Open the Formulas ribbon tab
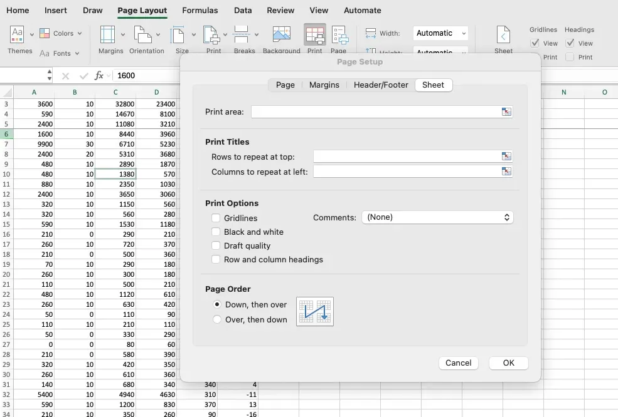Image resolution: width=618 pixels, height=417 pixels. tap(200, 10)
